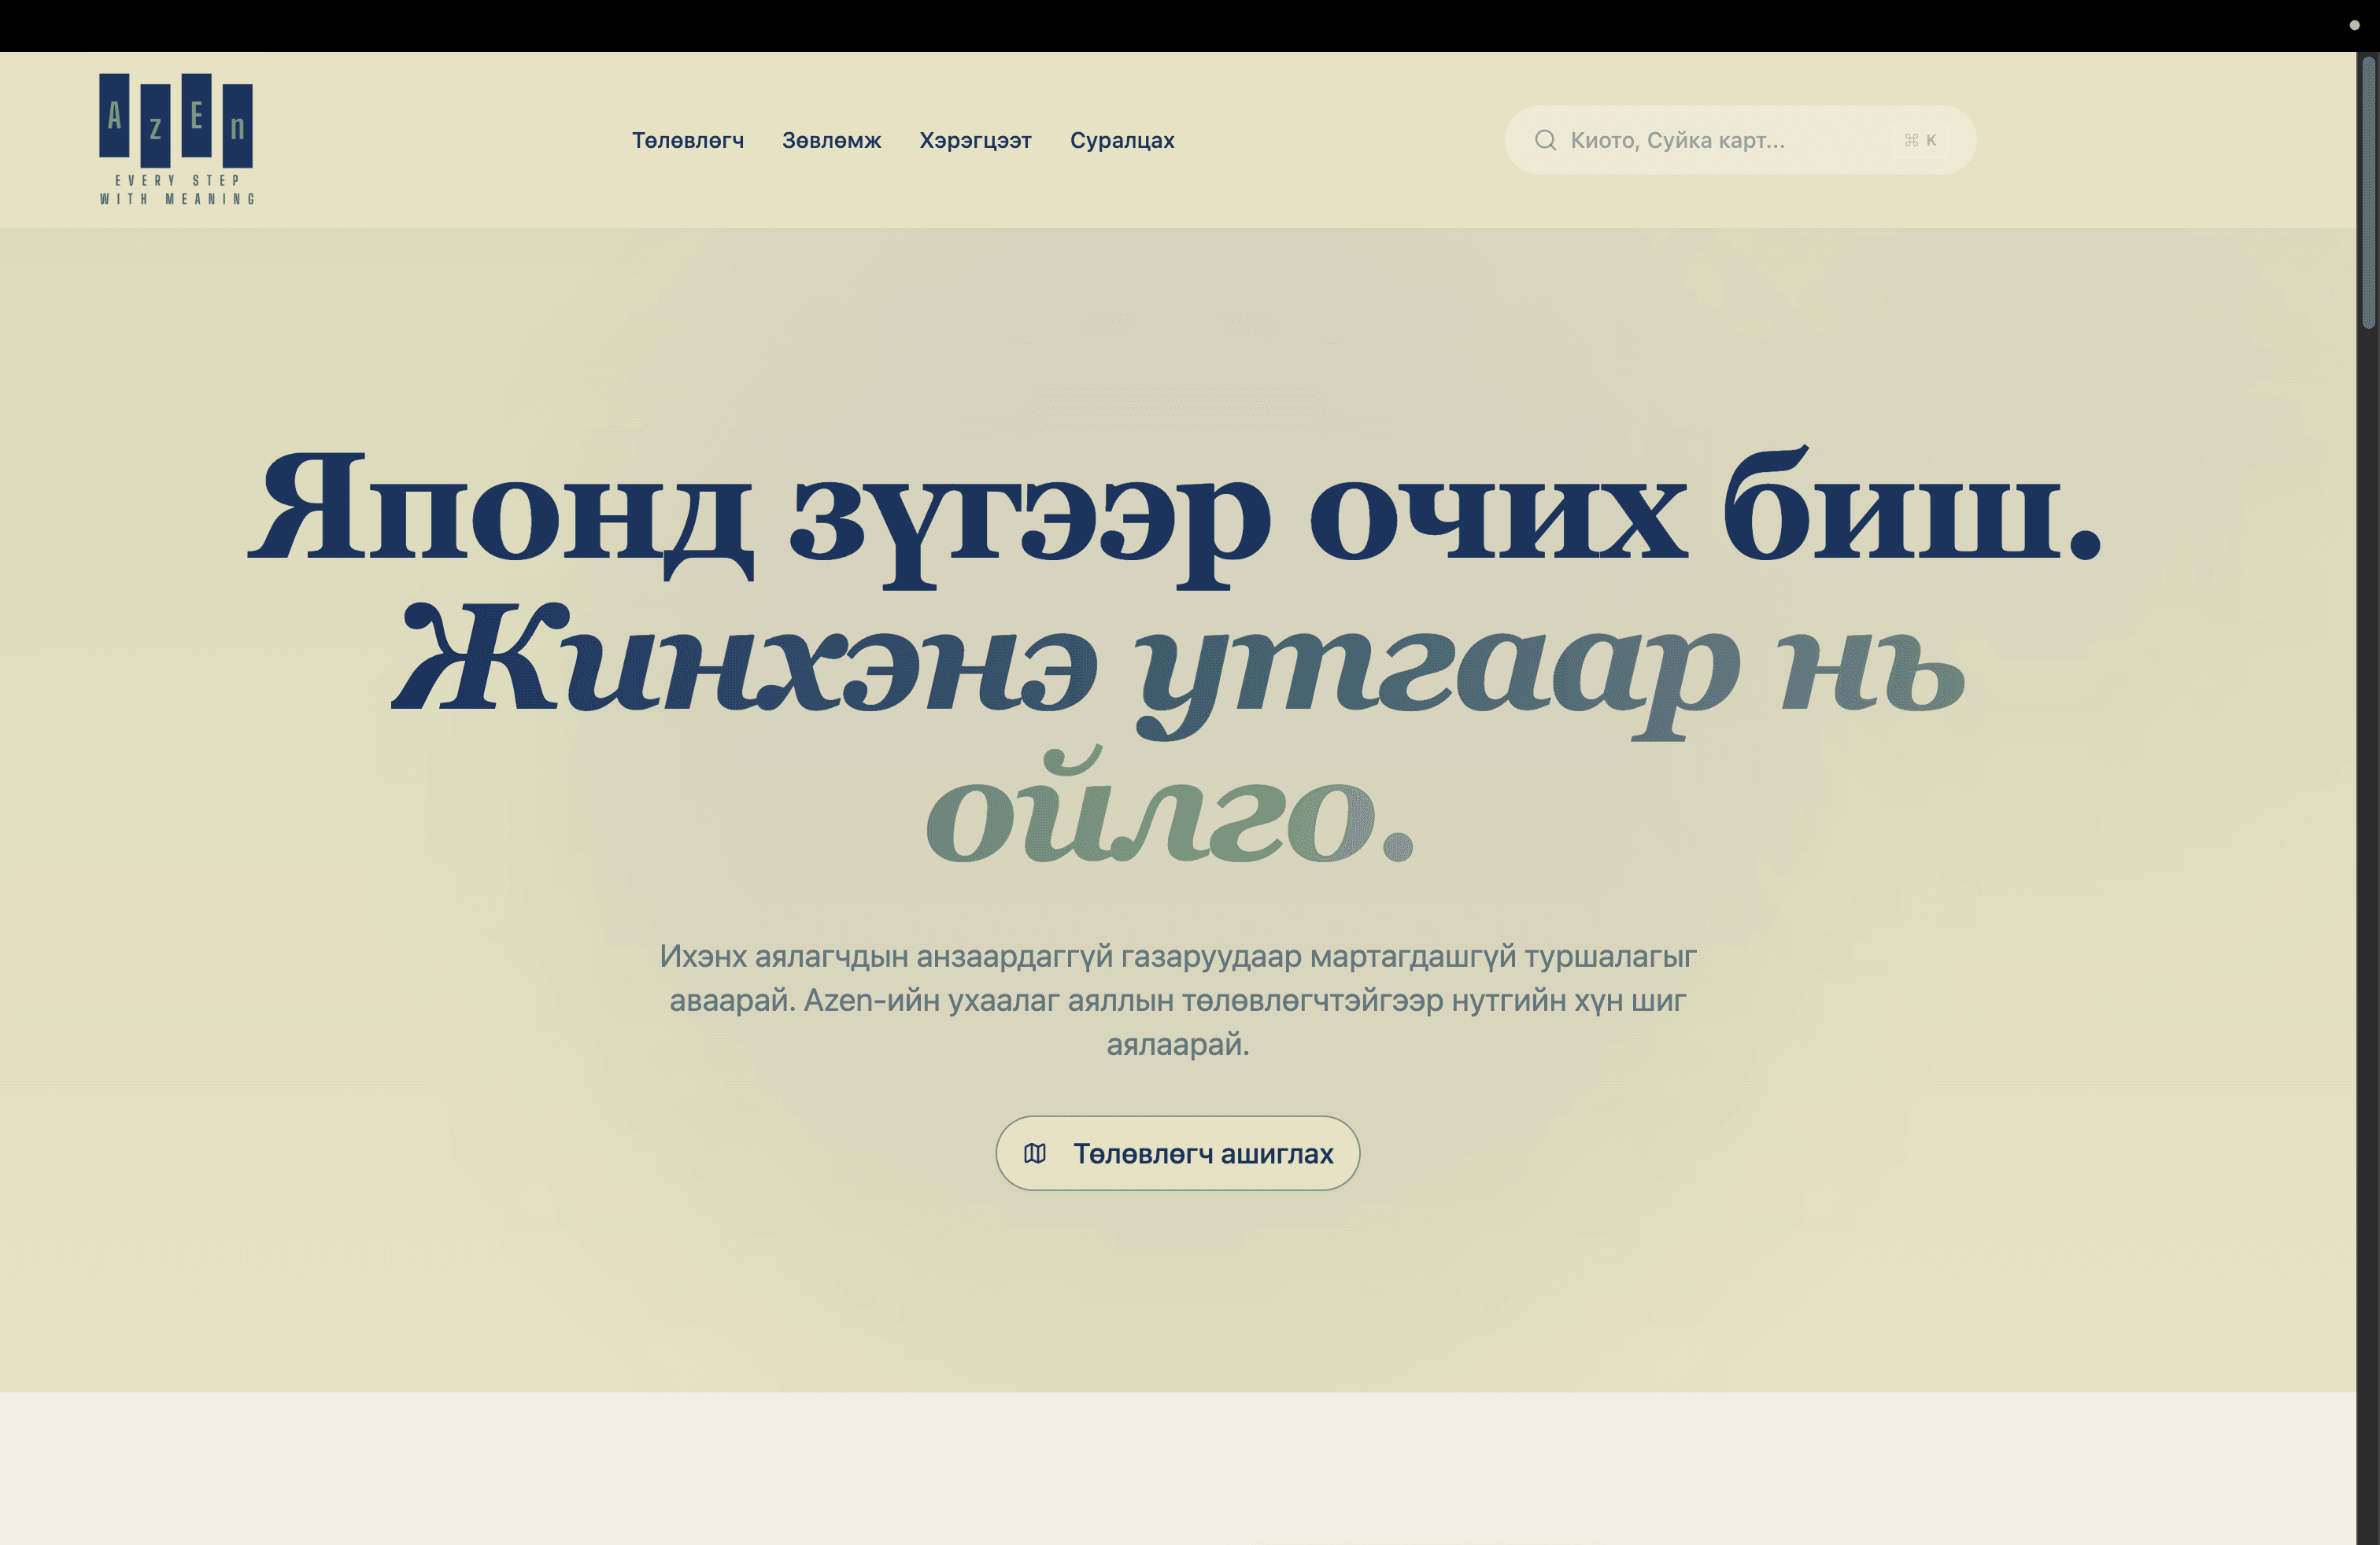Screen dimensions: 2380x1545
Task: Open the Төлөвлөгч nav item
Action: [x=688, y=141]
